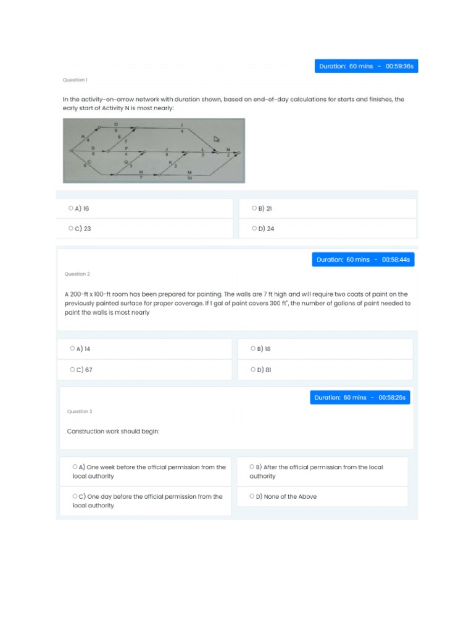The image size is (474, 633).
Task: Choose option D) 24 for Question 1
Action: click(x=254, y=229)
